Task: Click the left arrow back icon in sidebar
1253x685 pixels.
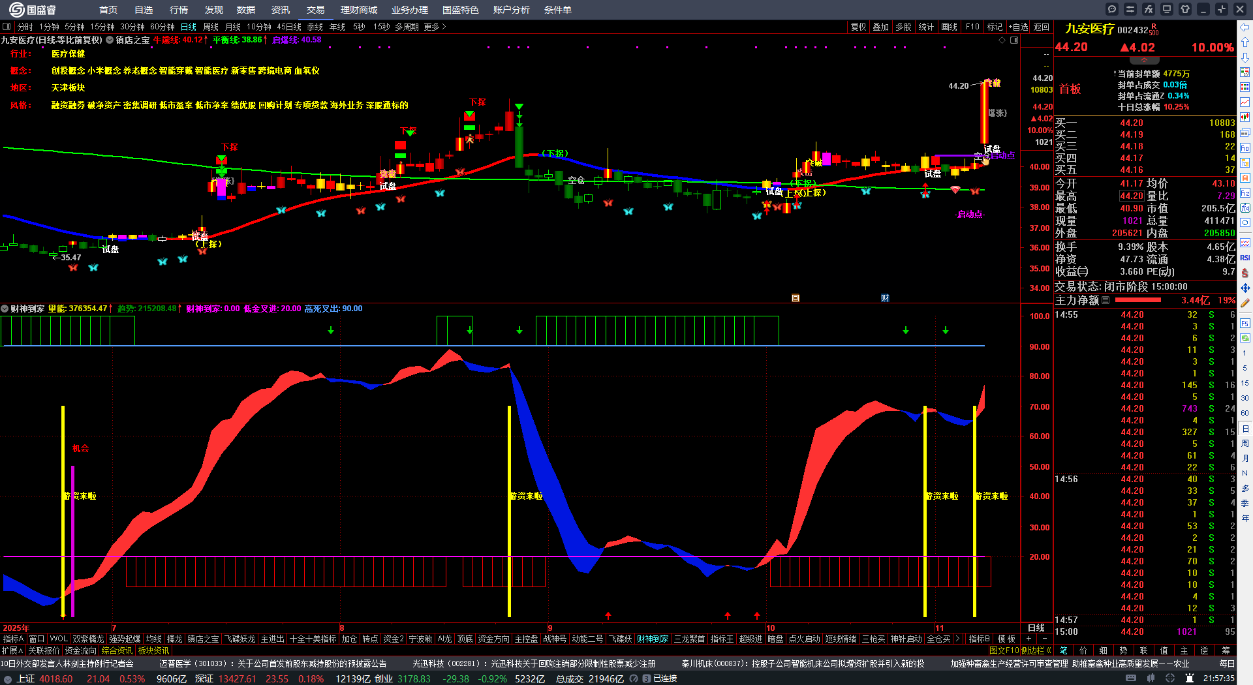Action: [1245, 27]
